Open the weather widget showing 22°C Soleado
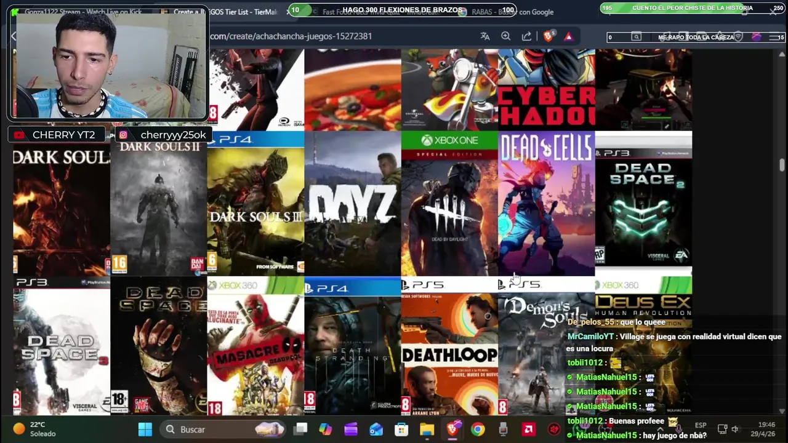Screen dimensions: 788x443 pyautogui.click(x=35, y=429)
